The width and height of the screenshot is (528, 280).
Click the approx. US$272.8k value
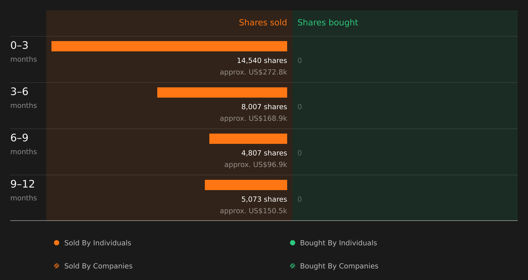point(253,72)
